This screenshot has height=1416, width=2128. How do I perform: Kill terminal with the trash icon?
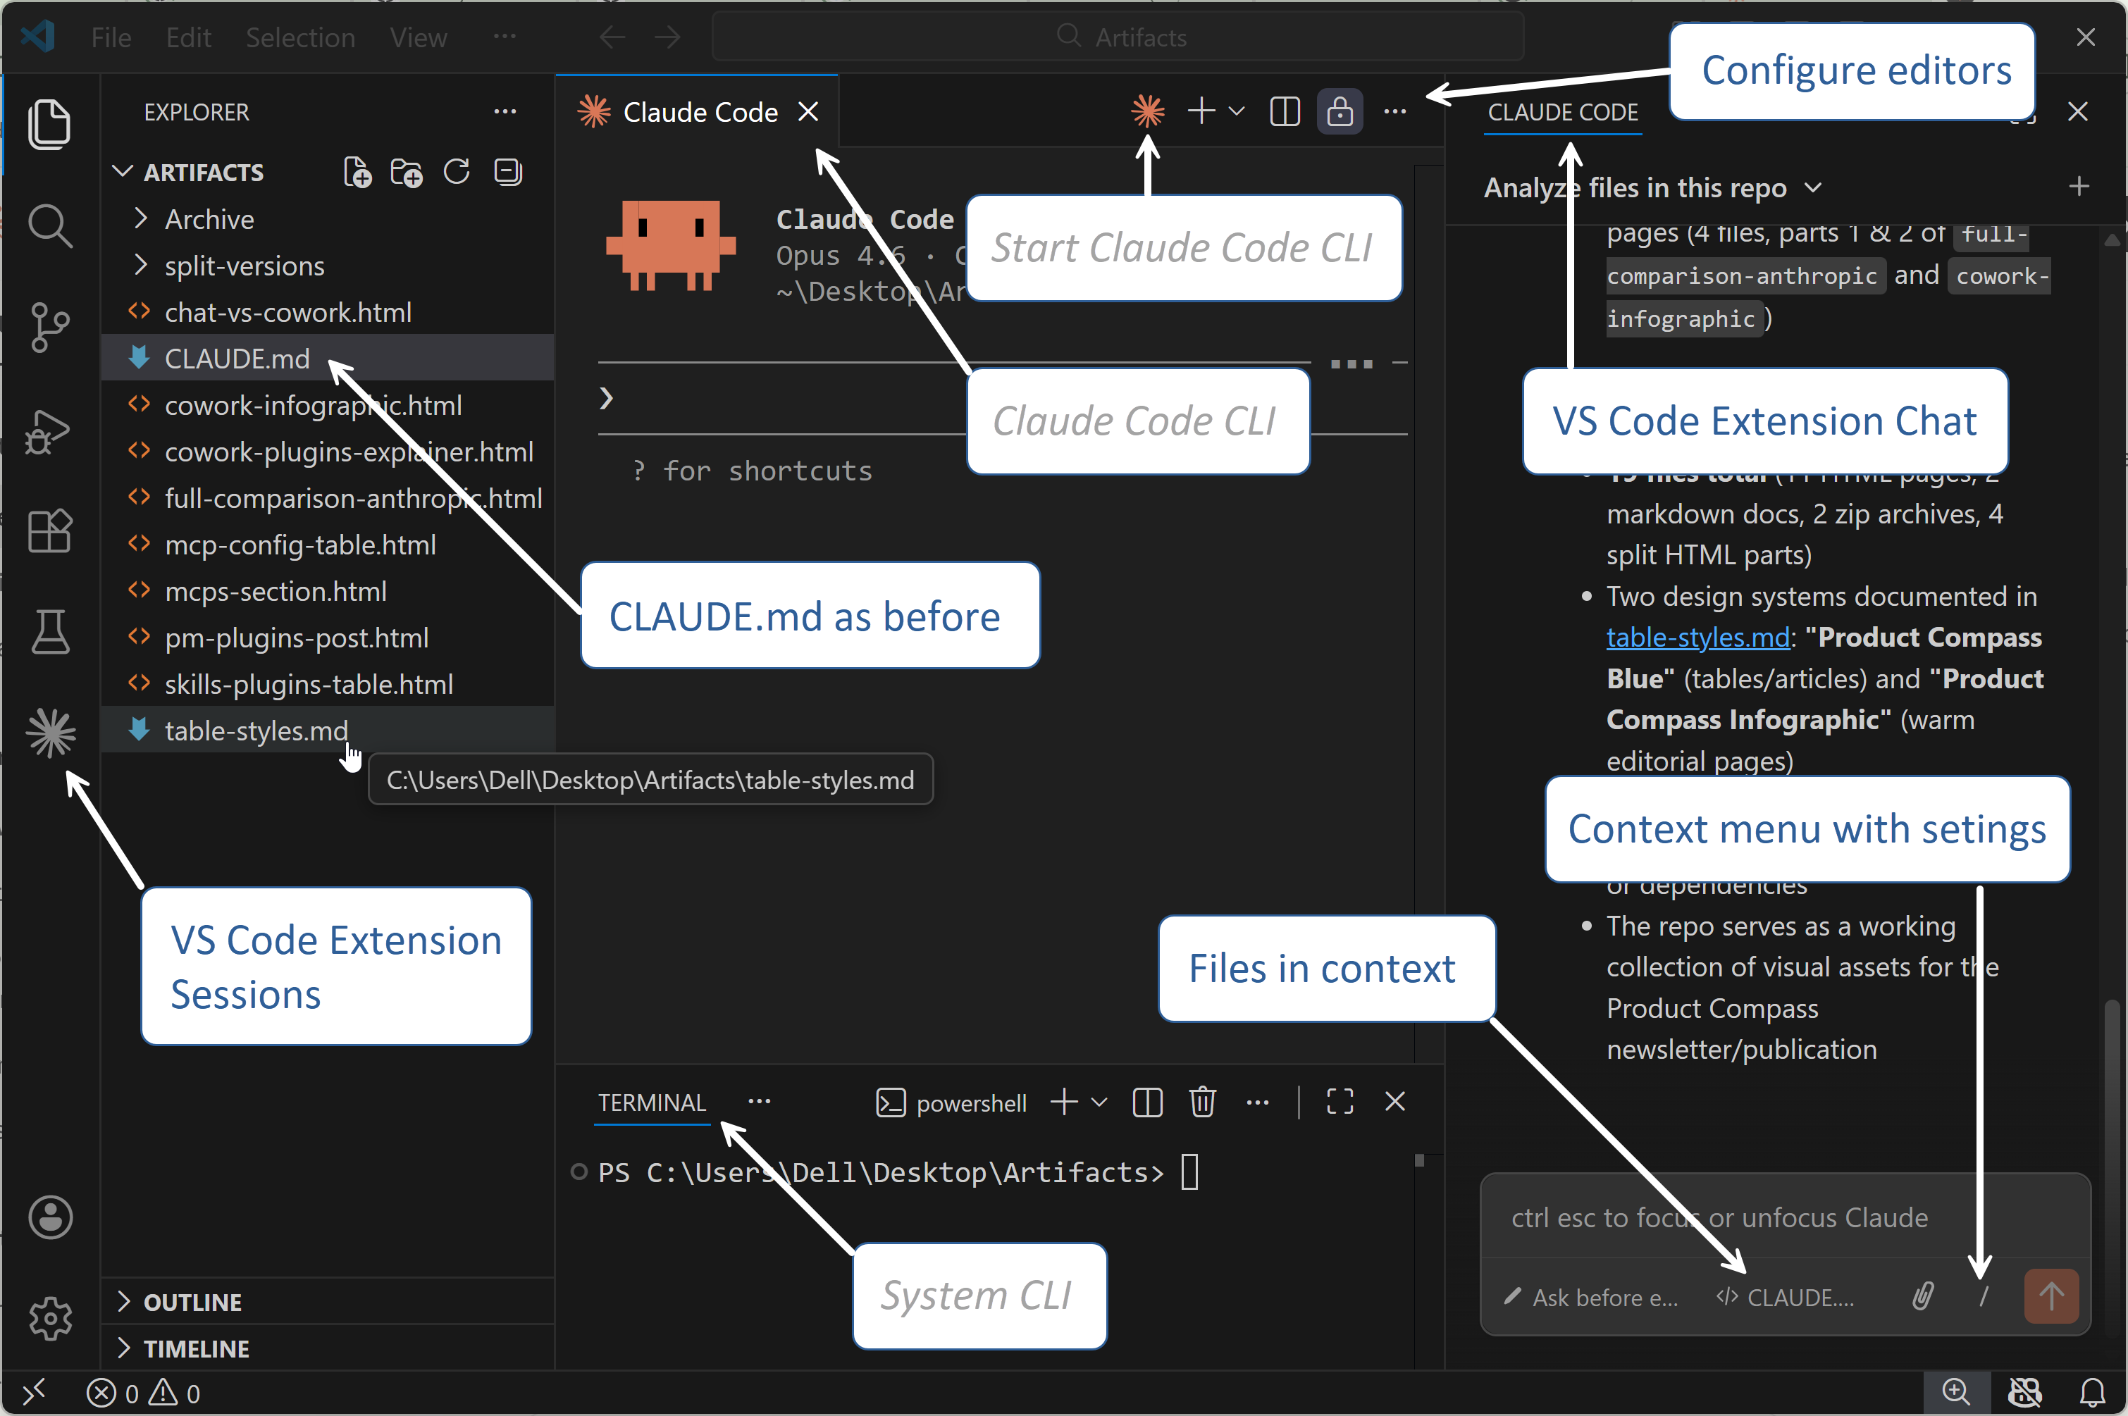click(1202, 1102)
